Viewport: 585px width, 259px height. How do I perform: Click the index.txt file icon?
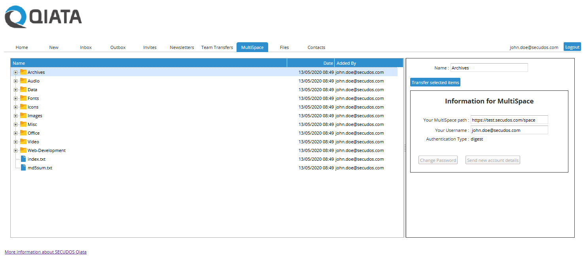coord(23,159)
